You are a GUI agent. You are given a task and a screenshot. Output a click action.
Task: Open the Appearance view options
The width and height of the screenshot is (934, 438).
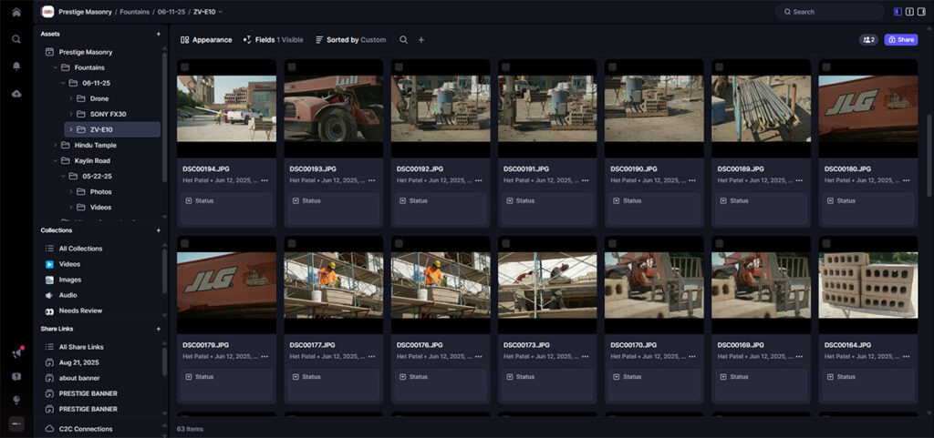[x=206, y=40]
